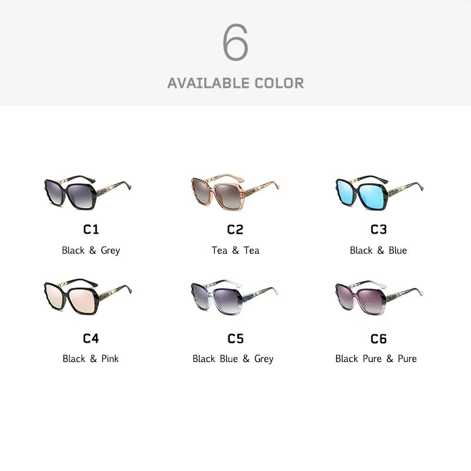Image resolution: width=471 pixels, height=471 pixels.
Task: Select the C5 blue-grey gradient sunglasses
Action: (235, 297)
